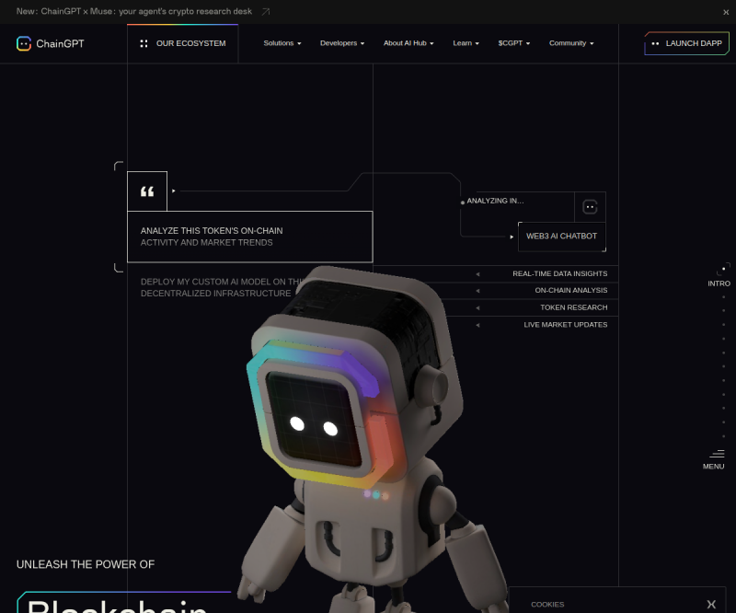Expand the Community dropdown menu
Screen dimensions: 736x613
571,43
